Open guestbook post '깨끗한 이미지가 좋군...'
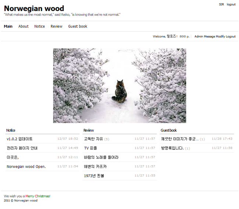The width and height of the screenshot is (239, 209). pyautogui.click(x=180, y=139)
